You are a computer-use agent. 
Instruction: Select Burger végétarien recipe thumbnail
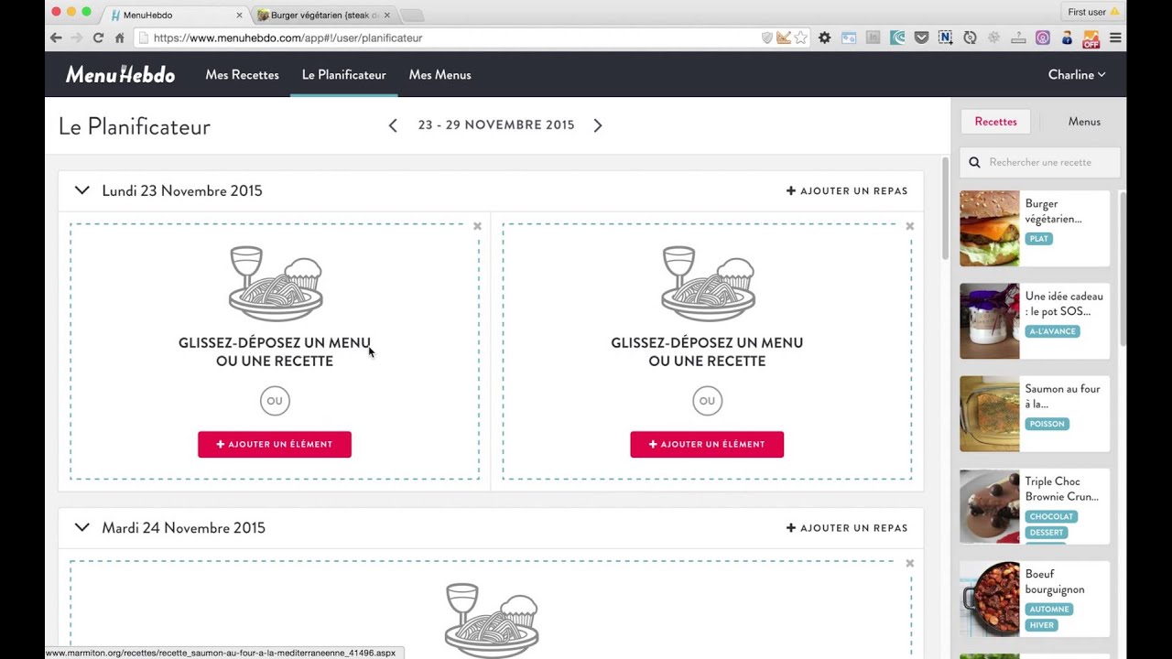coord(989,228)
